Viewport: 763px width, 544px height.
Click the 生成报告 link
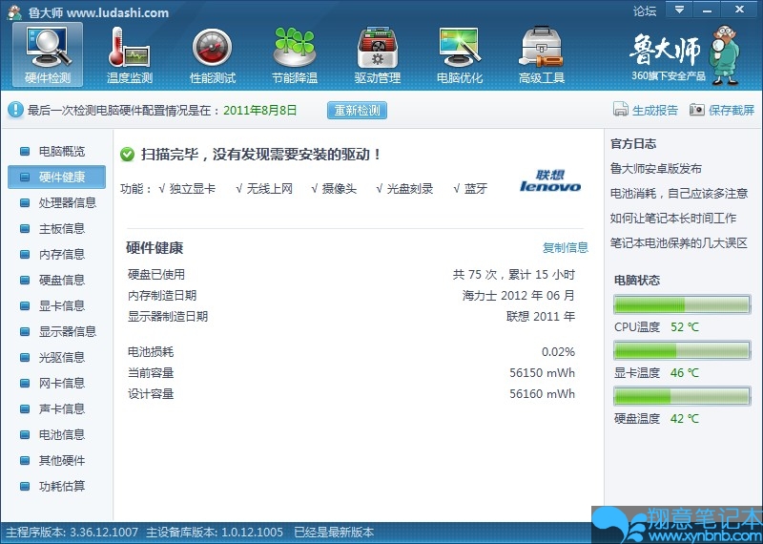pyautogui.click(x=655, y=111)
